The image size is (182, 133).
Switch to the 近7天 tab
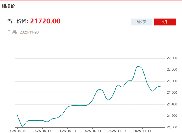click(142, 22)
